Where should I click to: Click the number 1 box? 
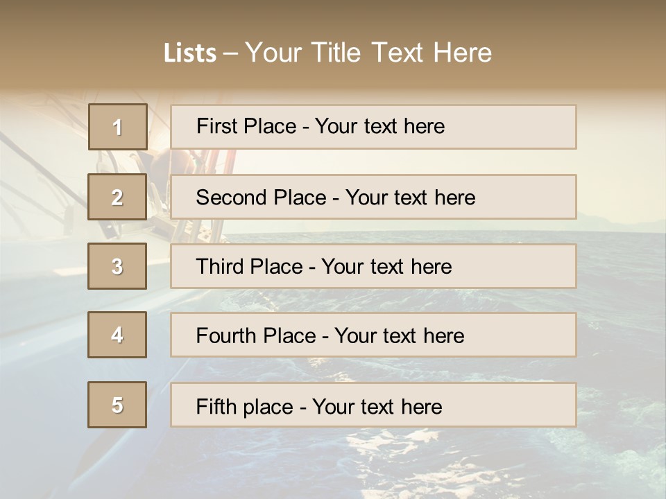tap(118, 127)
